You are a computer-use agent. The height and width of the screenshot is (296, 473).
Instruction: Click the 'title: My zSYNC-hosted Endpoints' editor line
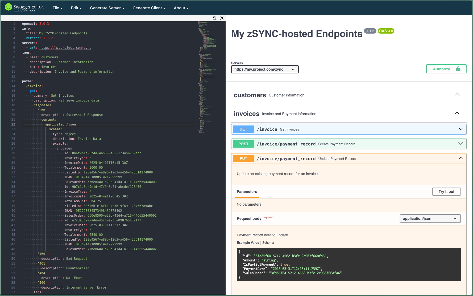pos(56,33)
